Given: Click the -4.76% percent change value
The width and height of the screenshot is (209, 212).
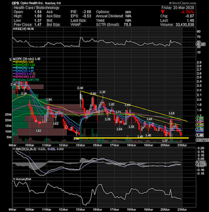Looking at the screenshot, I should coord(187,12).
